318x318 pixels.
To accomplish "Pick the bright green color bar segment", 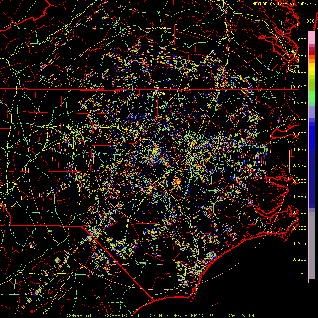I will point(312,96).
